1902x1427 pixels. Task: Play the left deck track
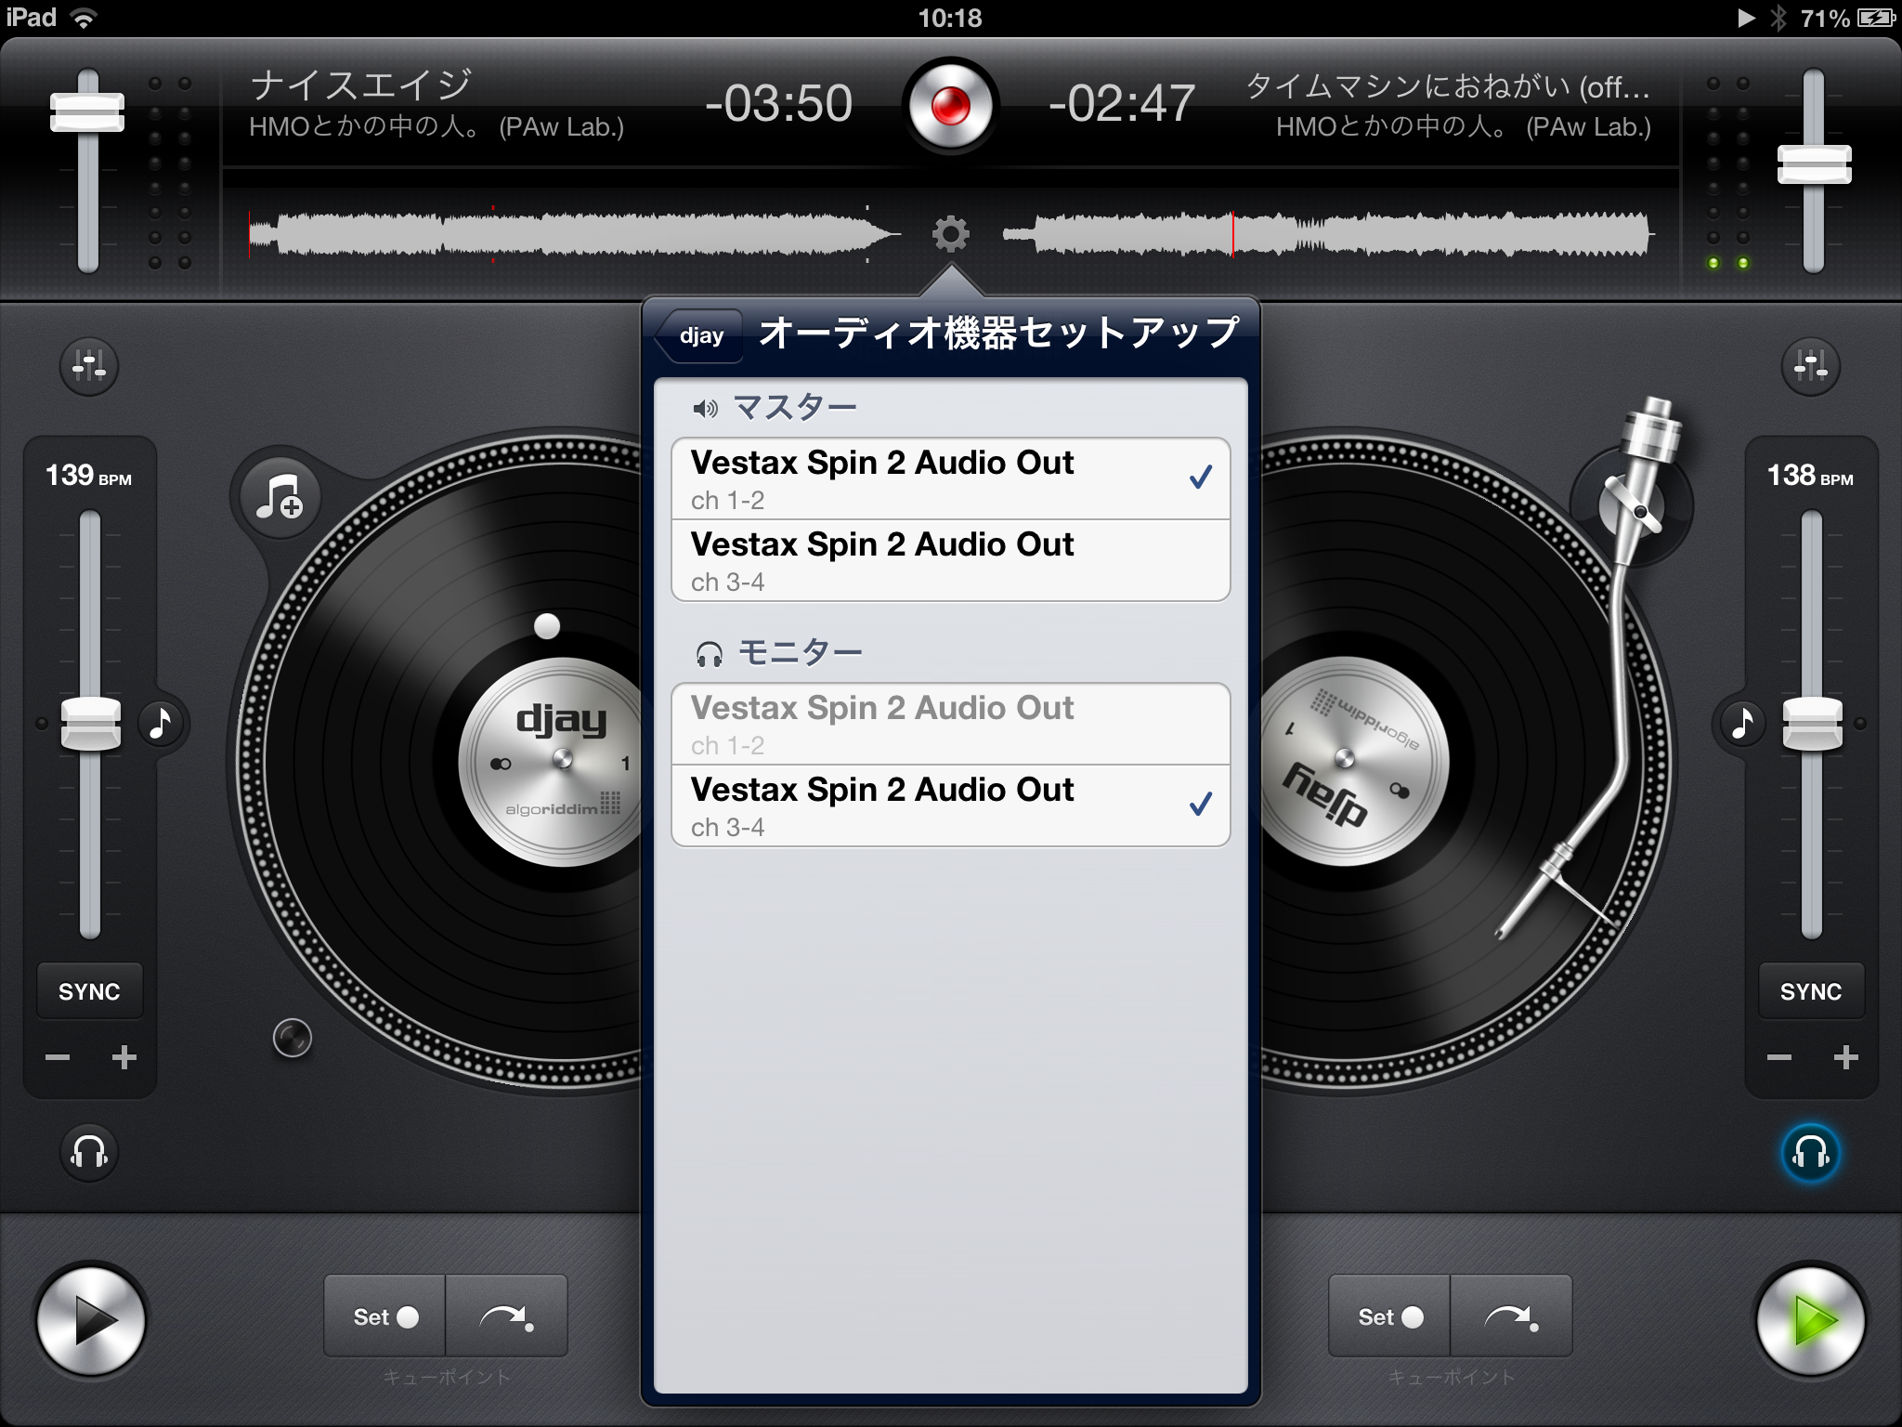91,1320
